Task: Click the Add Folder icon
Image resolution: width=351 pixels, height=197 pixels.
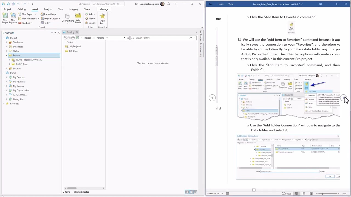Action: pos(78,16)
